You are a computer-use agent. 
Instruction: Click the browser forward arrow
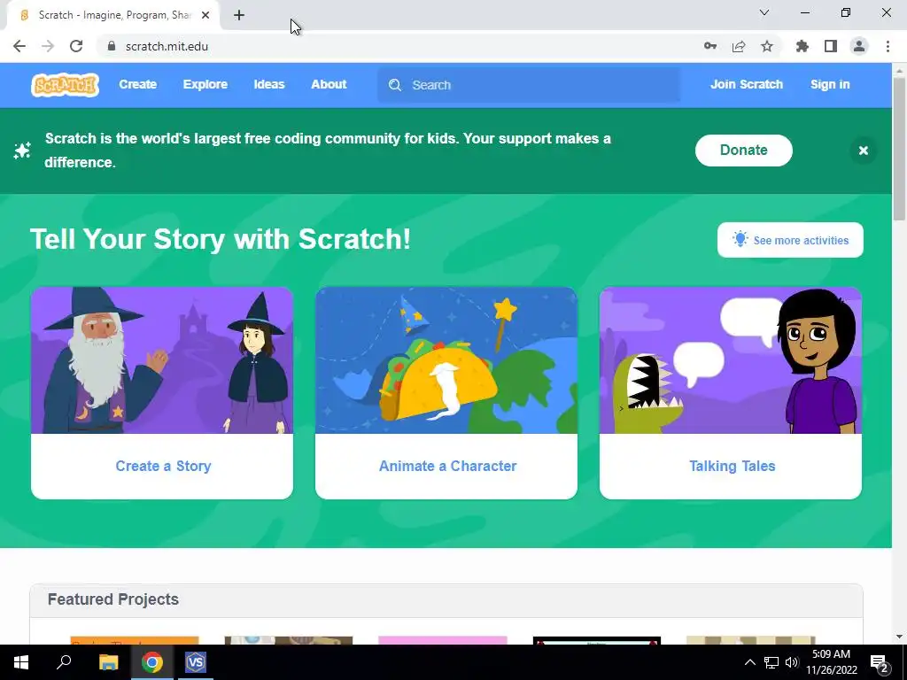(x=48, y=46)
